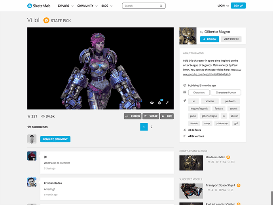Expand the Blog menu
The height and width of the screenshot is (205, 273).
107,6
